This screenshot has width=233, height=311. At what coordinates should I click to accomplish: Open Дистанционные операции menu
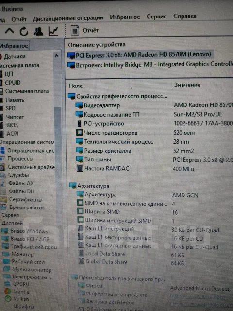click(68, 18)
